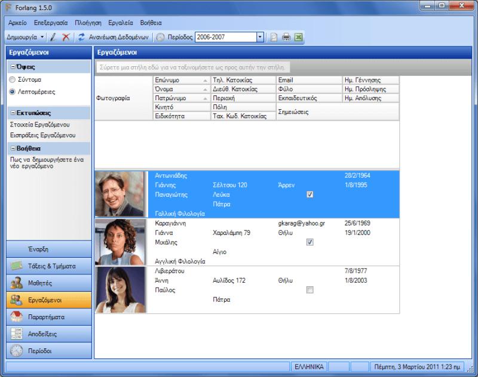Open the Αρχείο menu
The height and width of the screenshot is (377, 478).
click(x=17, y=22)
